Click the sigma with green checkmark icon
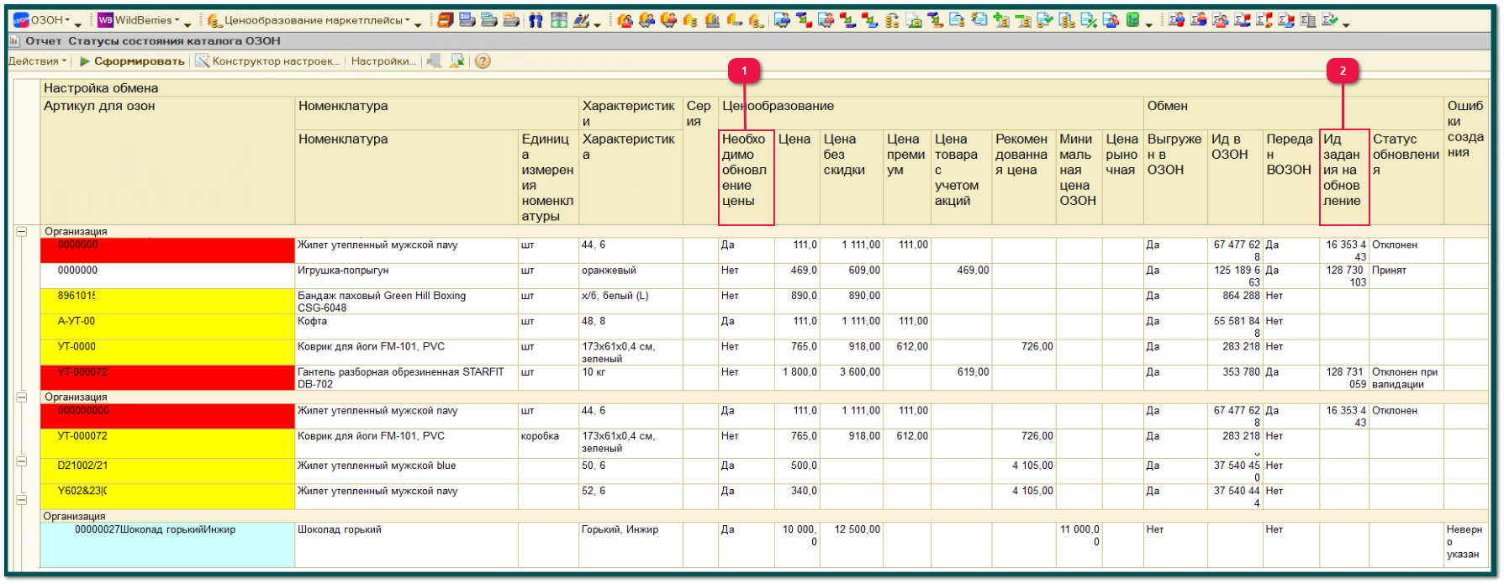Screen dimensions: 1504x584 pos(1329,20)
